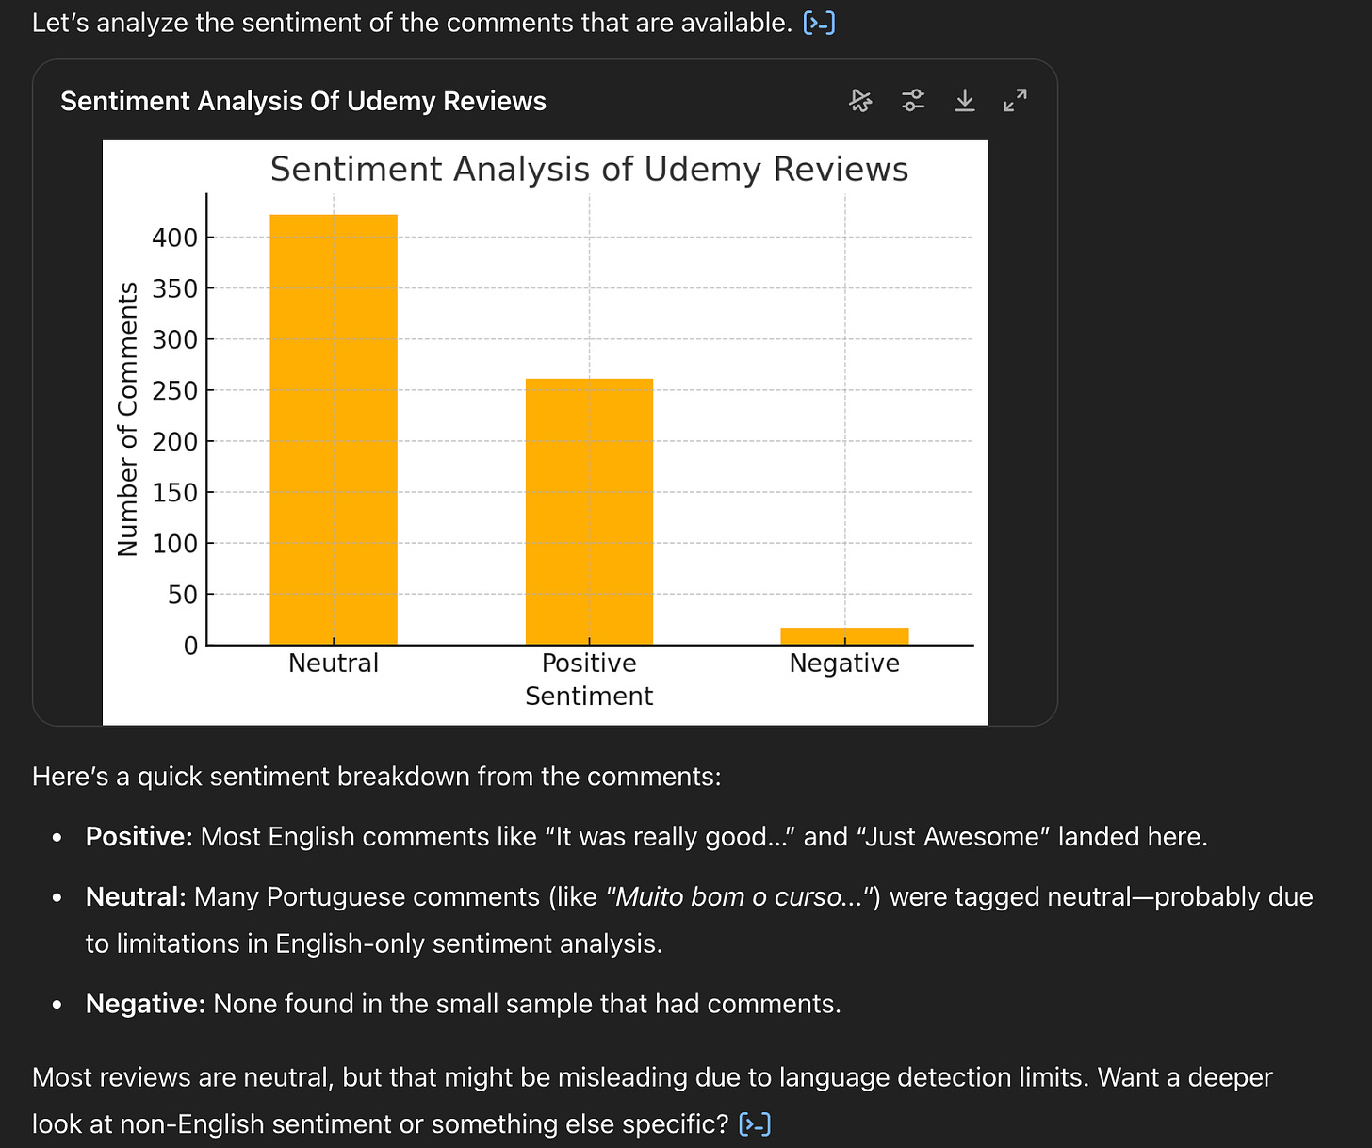Screen dimensions: 1372x1148
Task: Click the bold "Positive:" bullet heading
Action: pos(139,837)
